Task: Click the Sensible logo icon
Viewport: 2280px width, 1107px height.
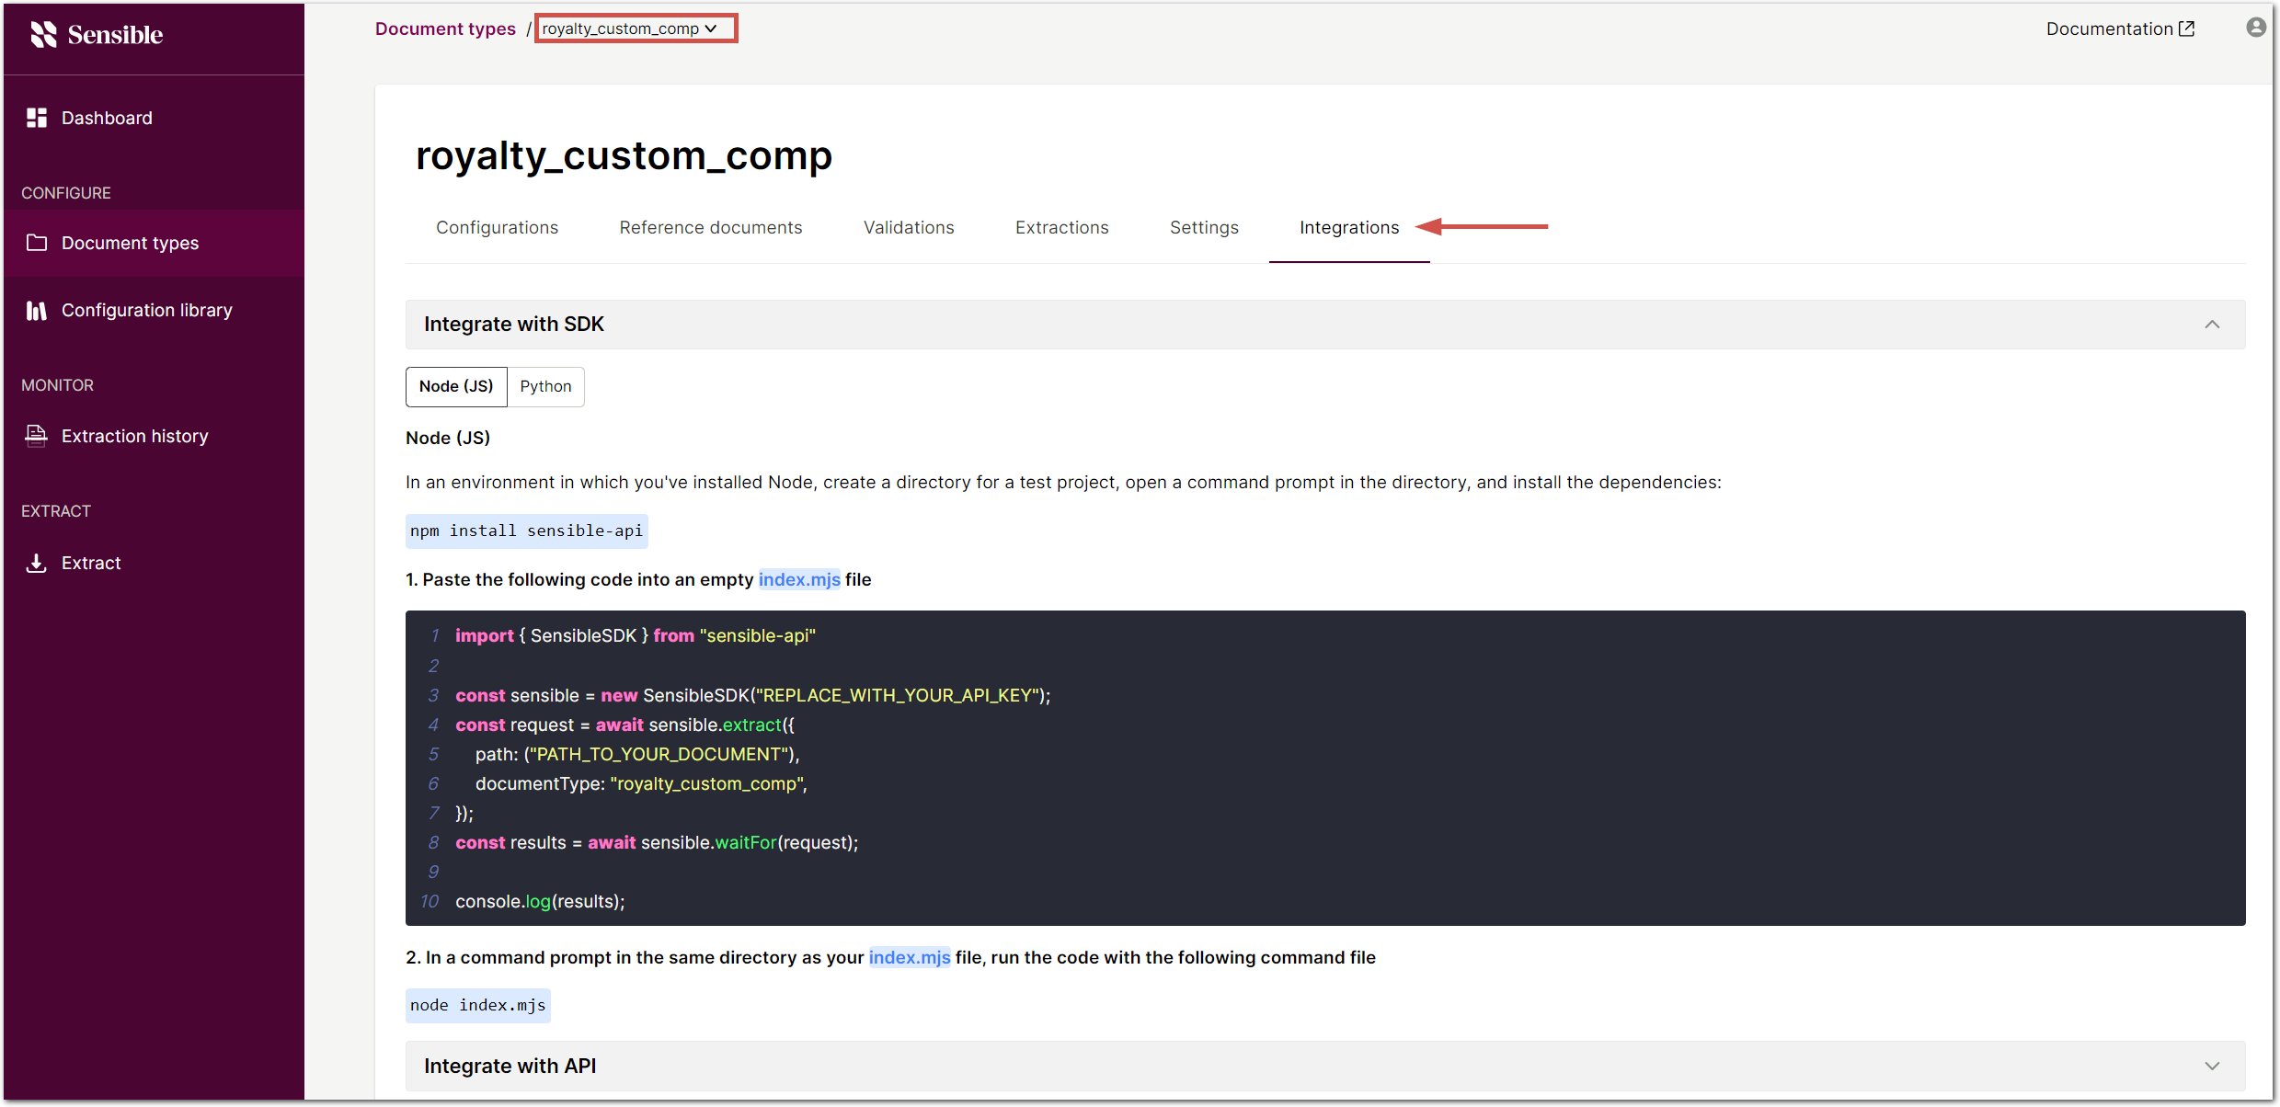Action: pos(43,34)
